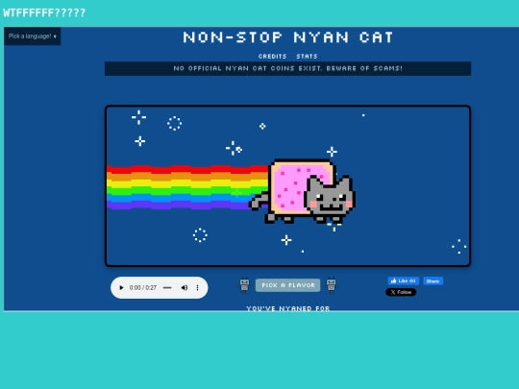Click the Nyan Cat animation
Screen dimensions: 519x389
click(288, 185)
